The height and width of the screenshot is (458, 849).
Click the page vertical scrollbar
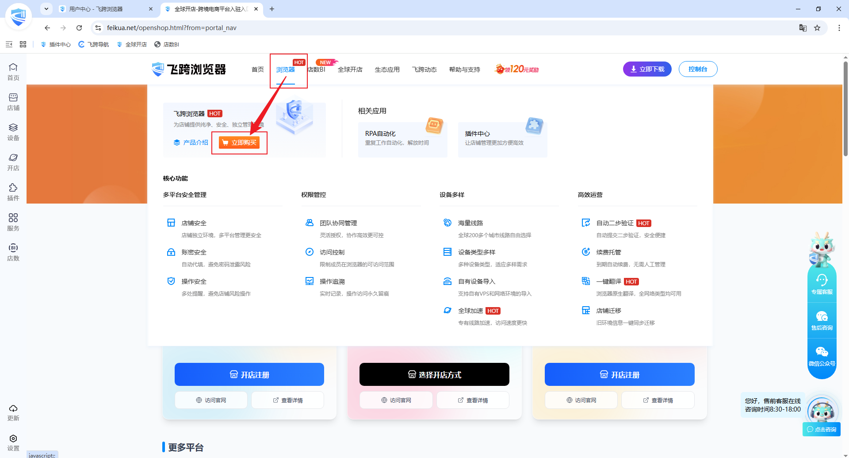[845, 108]
